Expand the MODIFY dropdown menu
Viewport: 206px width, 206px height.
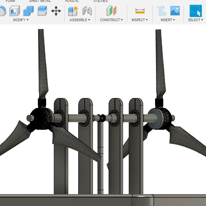(21, 20)
